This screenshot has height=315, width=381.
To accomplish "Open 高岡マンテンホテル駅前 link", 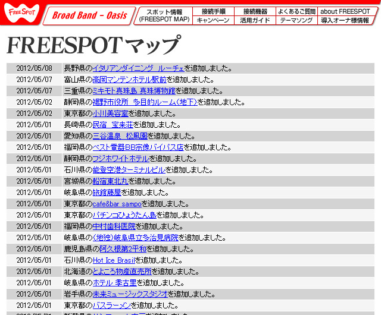I will [x=130, y=80].
